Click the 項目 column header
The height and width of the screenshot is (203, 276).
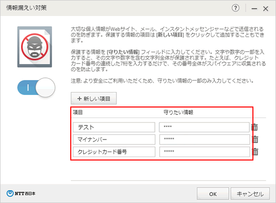tap(78, 112)
